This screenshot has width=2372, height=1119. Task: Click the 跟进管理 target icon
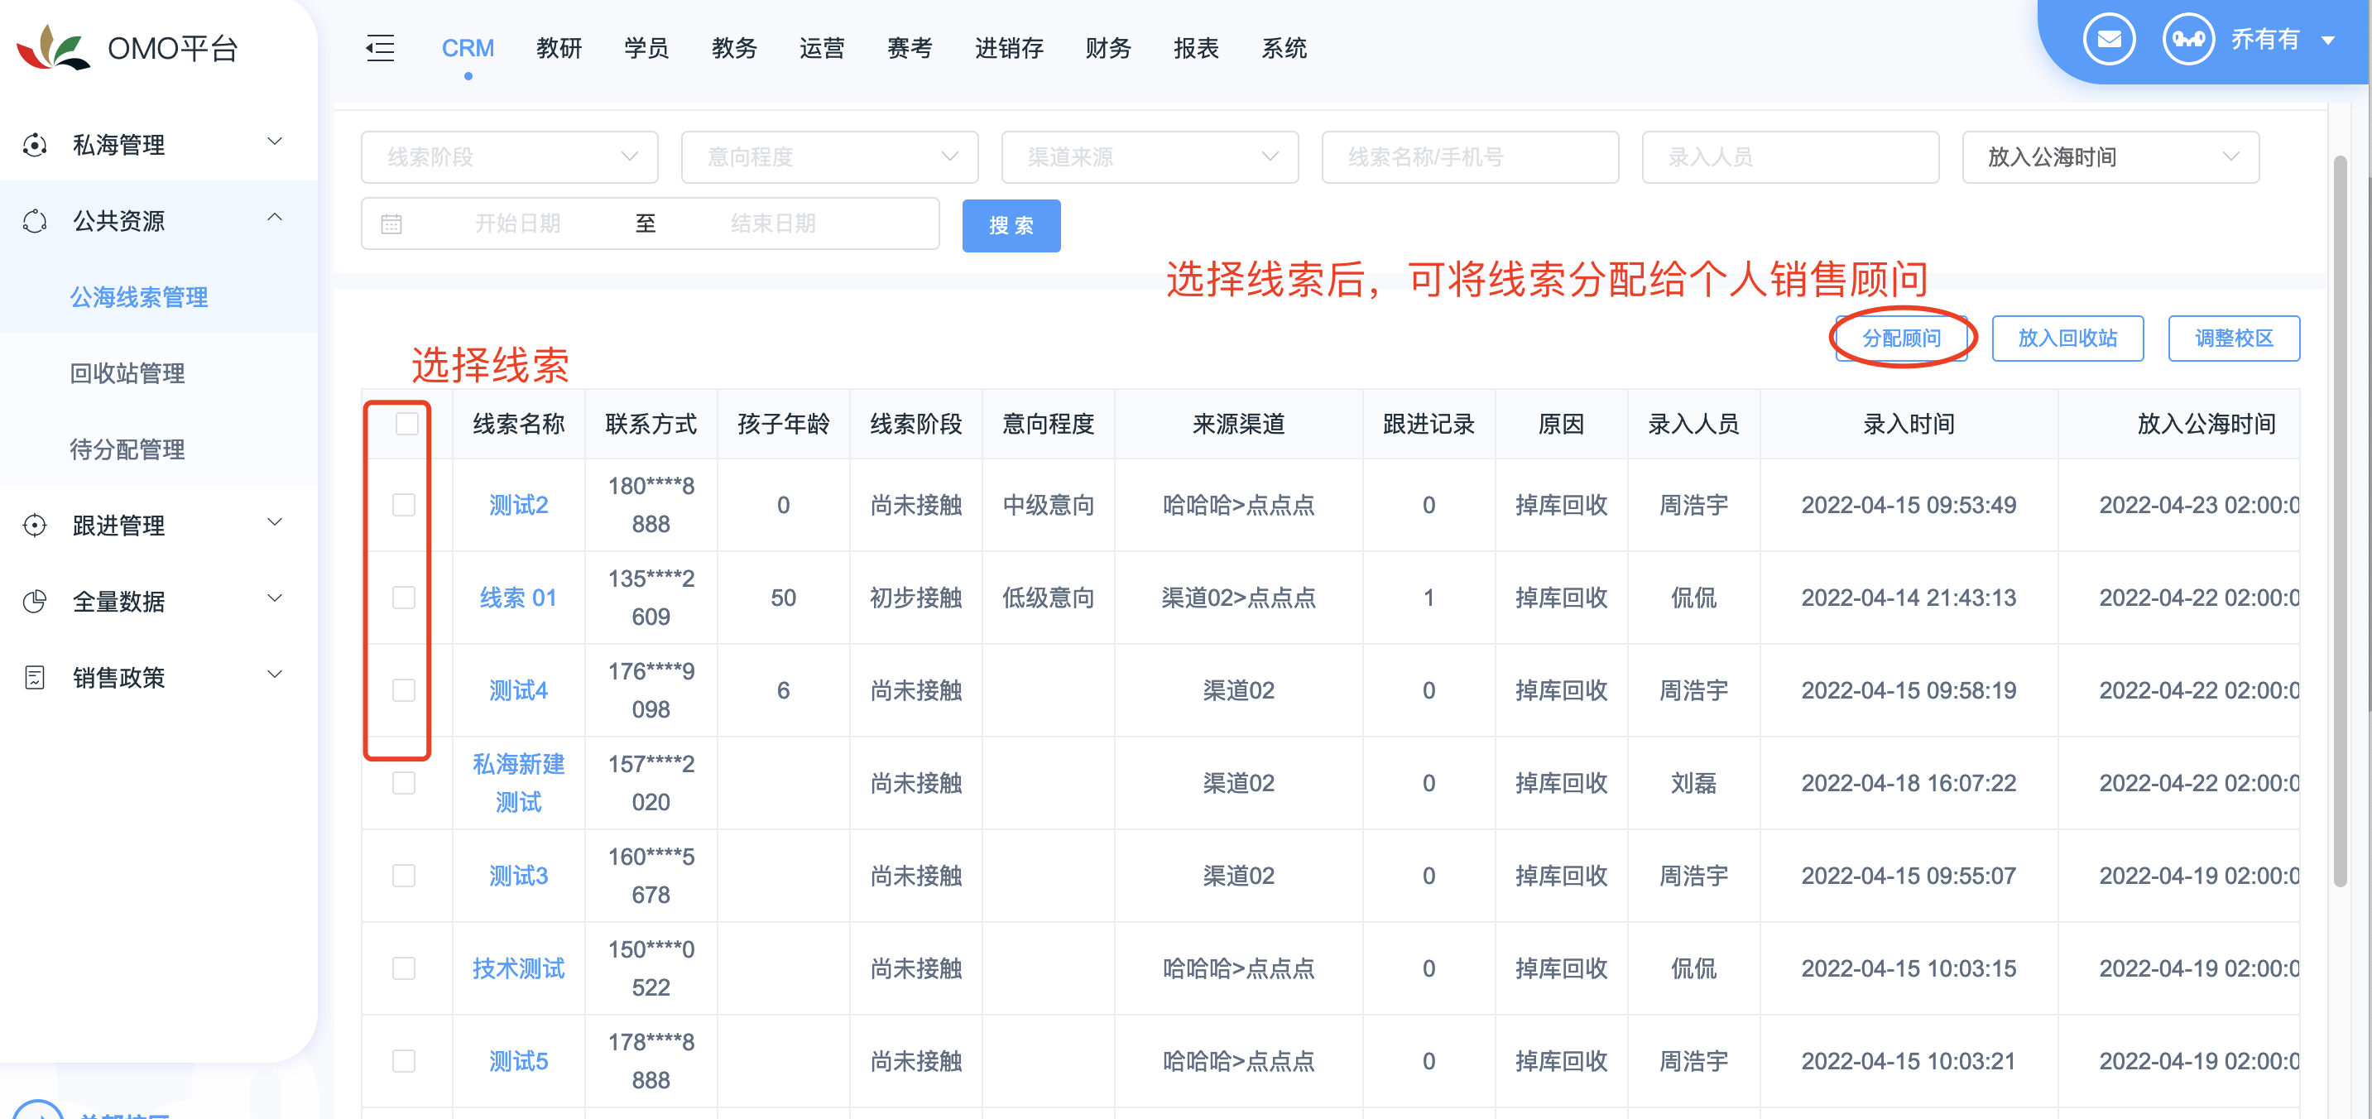click(x=35, y=526)
